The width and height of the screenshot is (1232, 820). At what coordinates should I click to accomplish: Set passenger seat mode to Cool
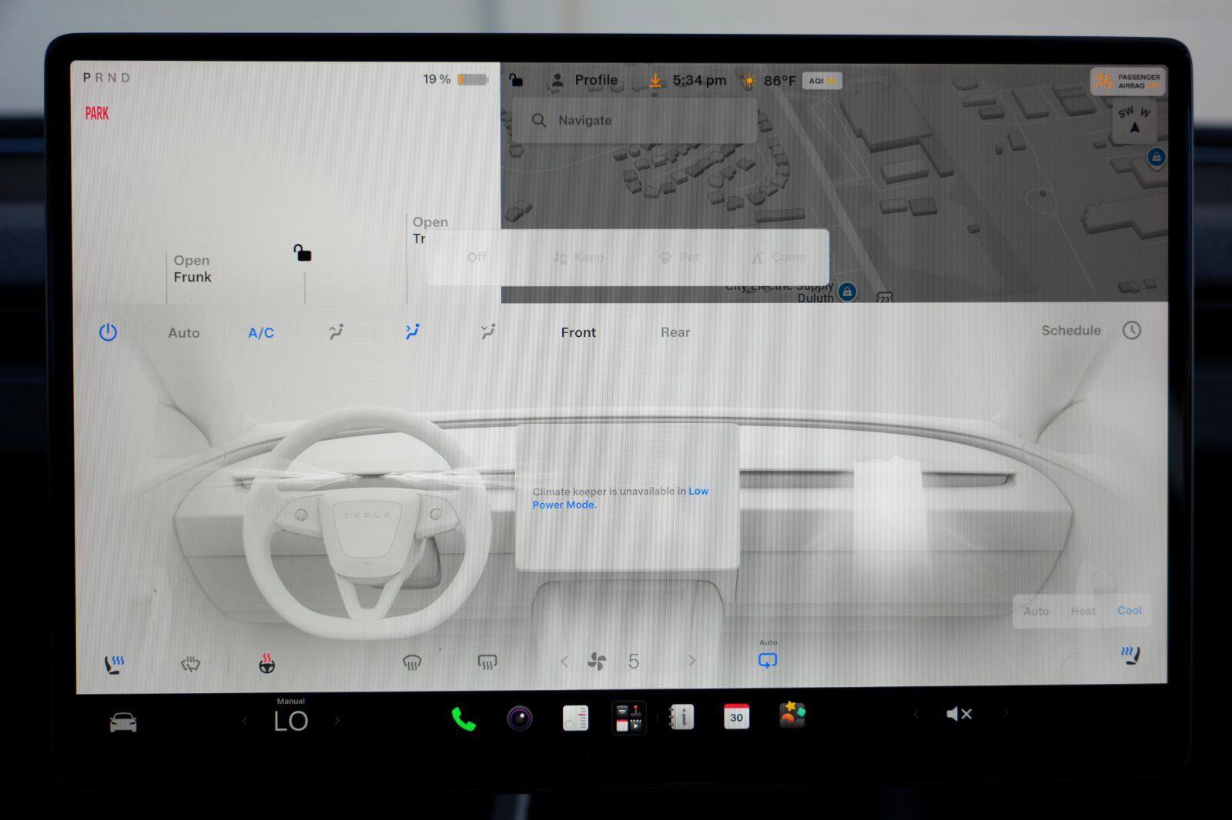(1130, 611)
